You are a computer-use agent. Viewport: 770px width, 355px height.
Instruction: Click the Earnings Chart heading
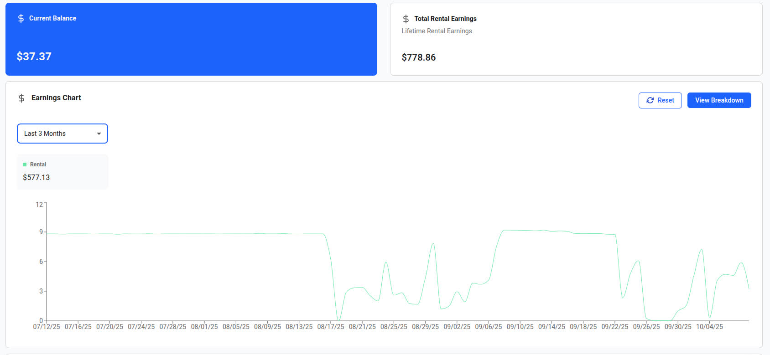click(56, 98)
